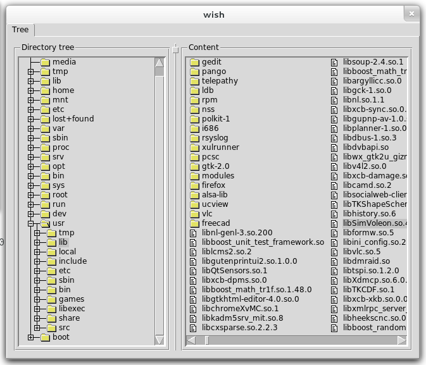Select the src directory label
Screen dimensions: 426x365
coord(64,328)
